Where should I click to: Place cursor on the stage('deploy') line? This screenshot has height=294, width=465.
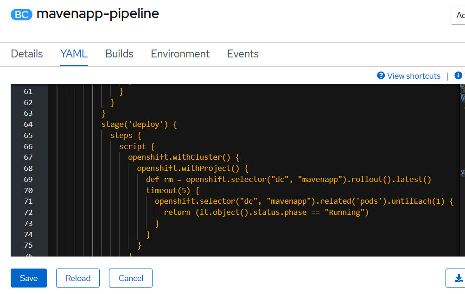coord(139,124)
